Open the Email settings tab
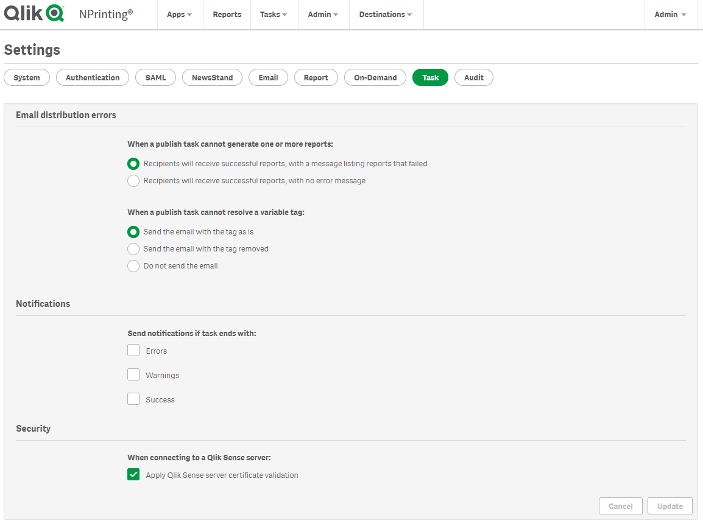 pyautogui.click(x=268, y=77)
